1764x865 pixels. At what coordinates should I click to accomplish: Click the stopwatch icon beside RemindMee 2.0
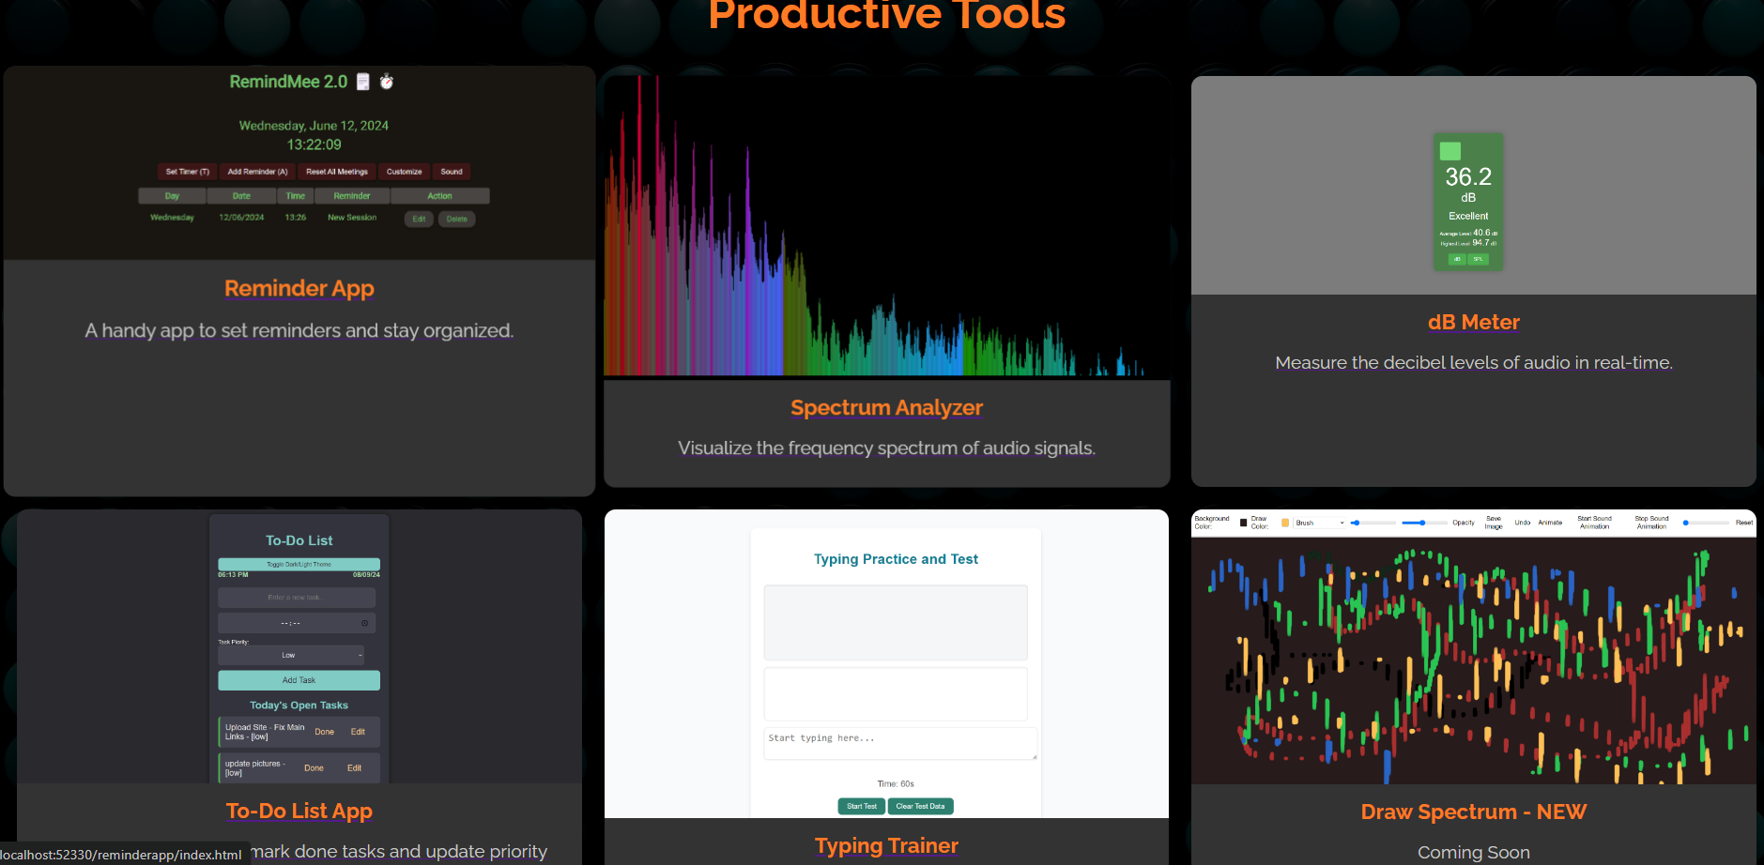coord(386,83)
